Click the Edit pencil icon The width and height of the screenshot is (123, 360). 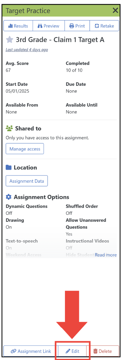[x=68, y=351]
